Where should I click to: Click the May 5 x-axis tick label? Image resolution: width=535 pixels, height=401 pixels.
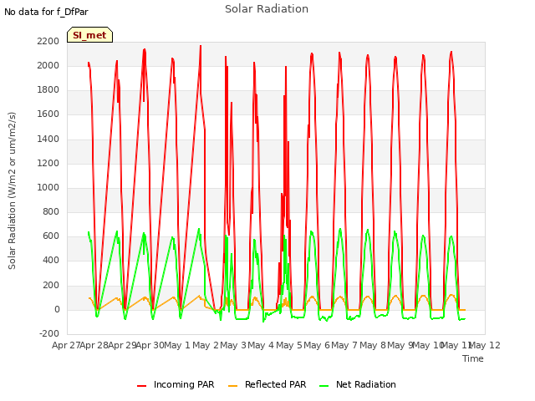point(289,345)
